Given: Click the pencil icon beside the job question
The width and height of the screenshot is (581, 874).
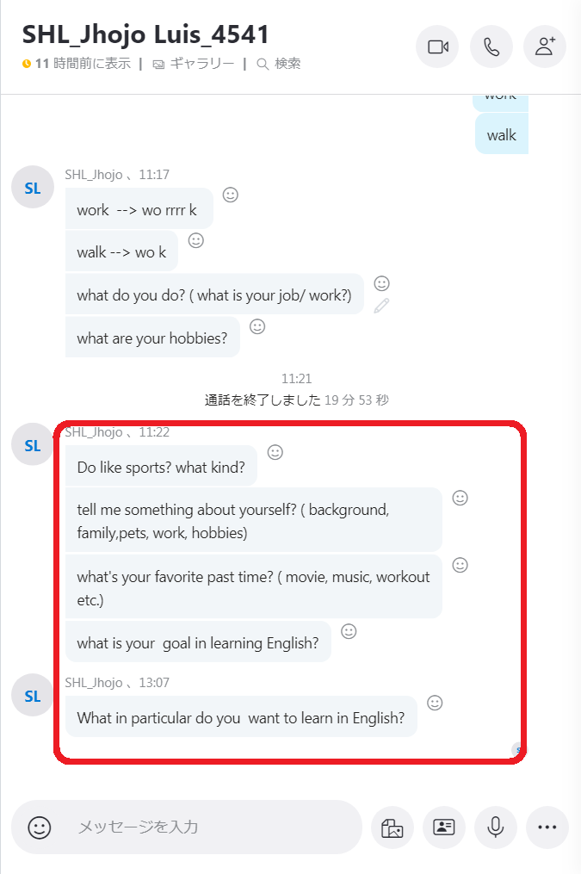Looking at the screenshot, I should coord(381,306).
